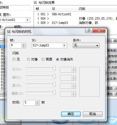Click the 蓝(B) slider handle

click(x=54, y=84)
